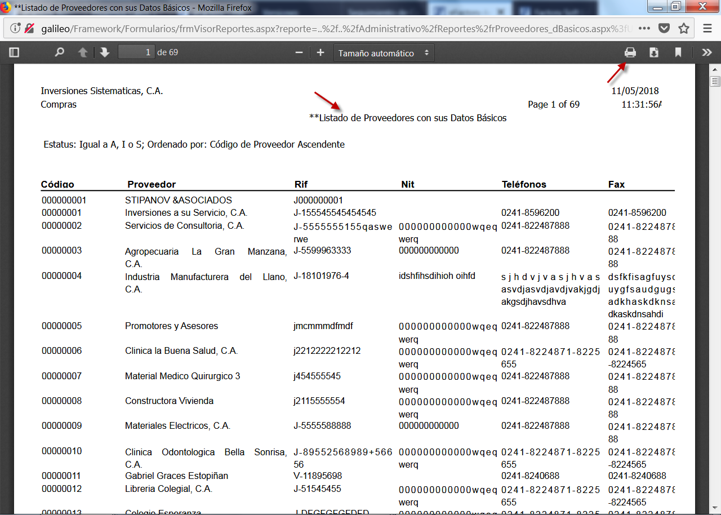721x515 pixels.
Task: Click the page number input field
Action: click(136, 52)
